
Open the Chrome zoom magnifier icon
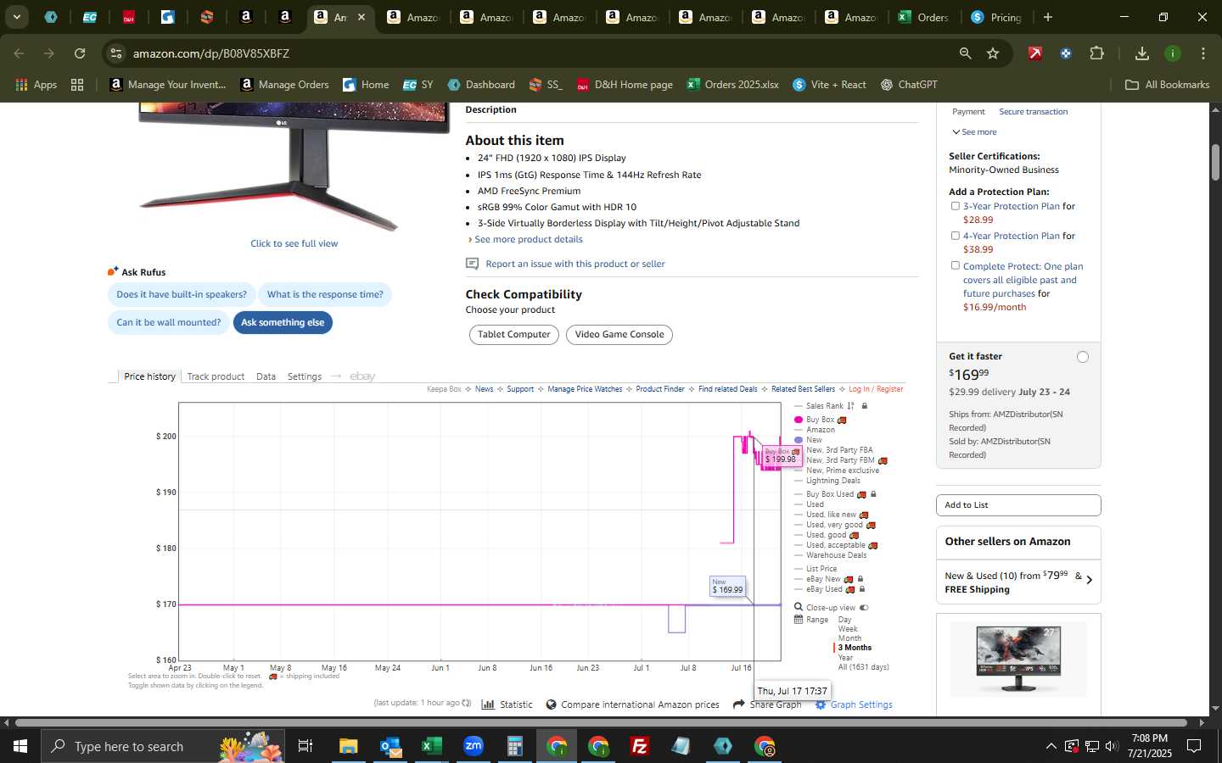point(965,53)
